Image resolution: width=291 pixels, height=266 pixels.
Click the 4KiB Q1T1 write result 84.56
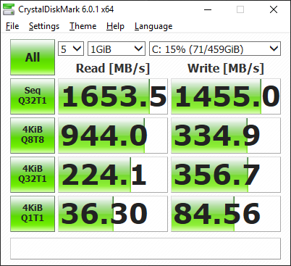point(226,214)
